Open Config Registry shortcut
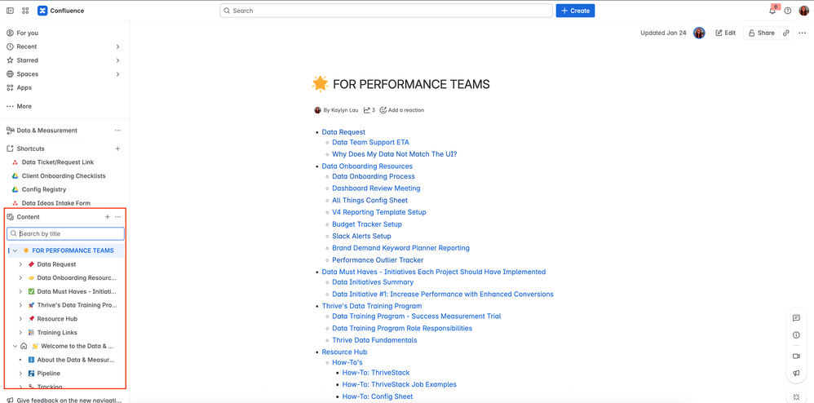The height and width of the screenshot is (403, 814). [43, 189]
